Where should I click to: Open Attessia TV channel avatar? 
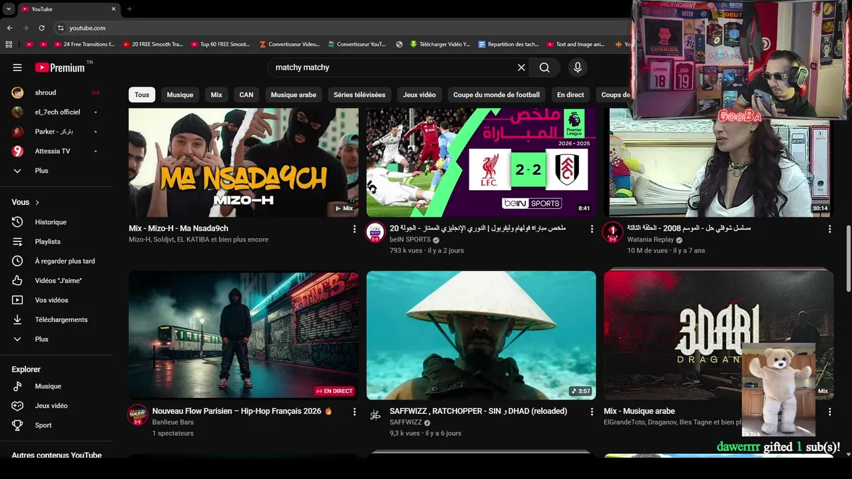click(17, 151)
